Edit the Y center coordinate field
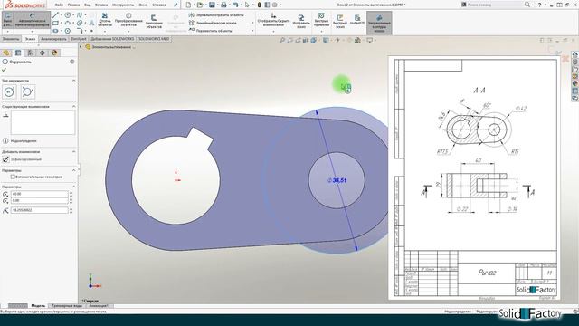 point(40,201)
